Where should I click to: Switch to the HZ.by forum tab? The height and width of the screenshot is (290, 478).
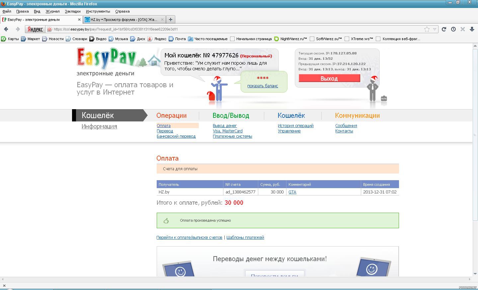(124, 20)
